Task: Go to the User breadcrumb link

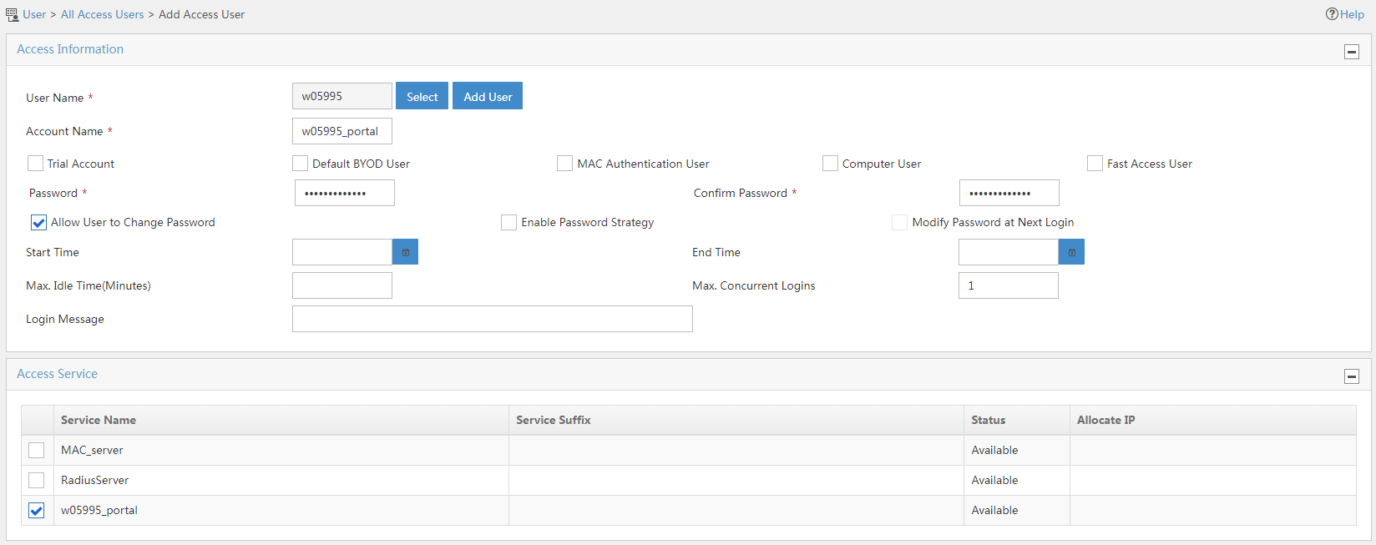Action: click(x=34, y=14)
